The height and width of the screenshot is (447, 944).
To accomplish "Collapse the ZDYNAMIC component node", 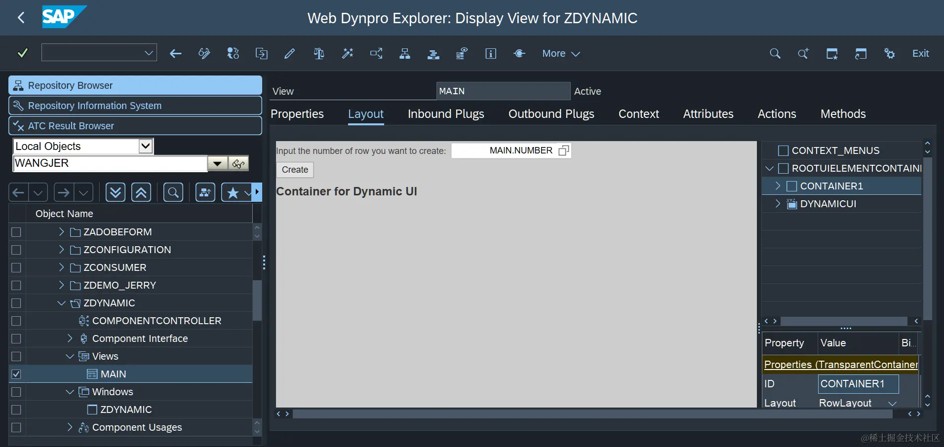I will 61,303.
